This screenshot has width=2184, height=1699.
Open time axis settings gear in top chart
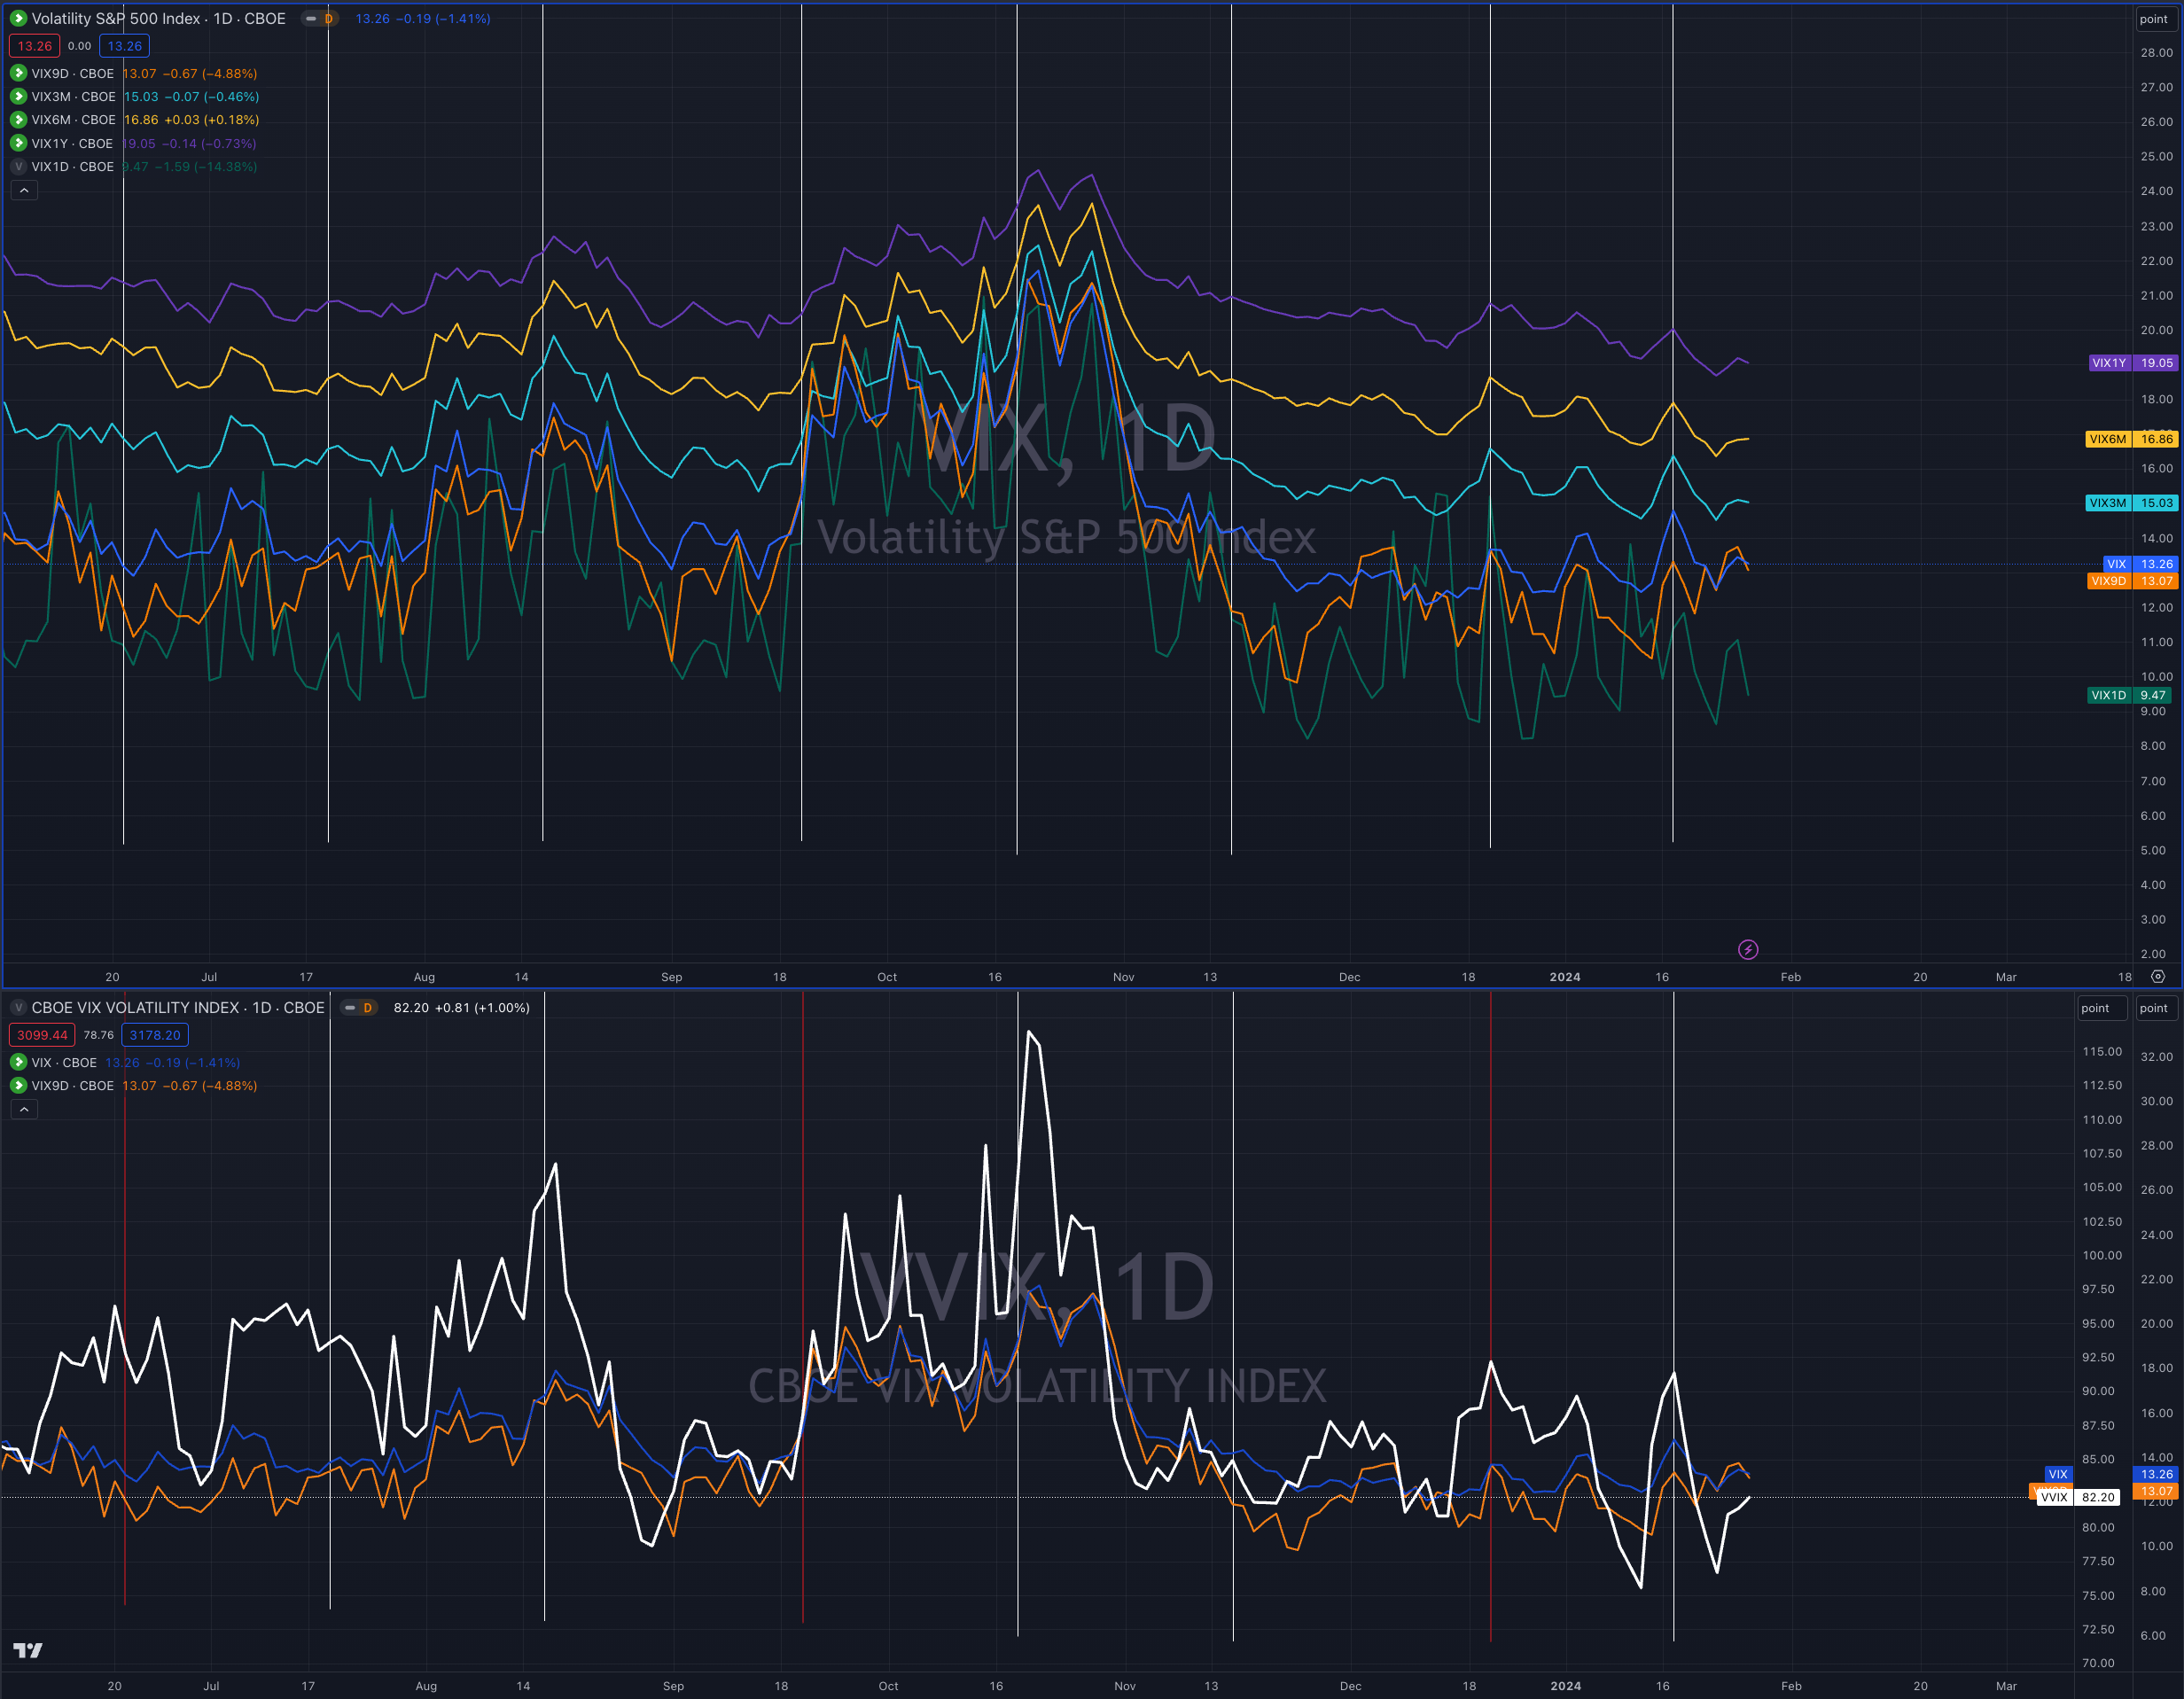point(2158,976)
